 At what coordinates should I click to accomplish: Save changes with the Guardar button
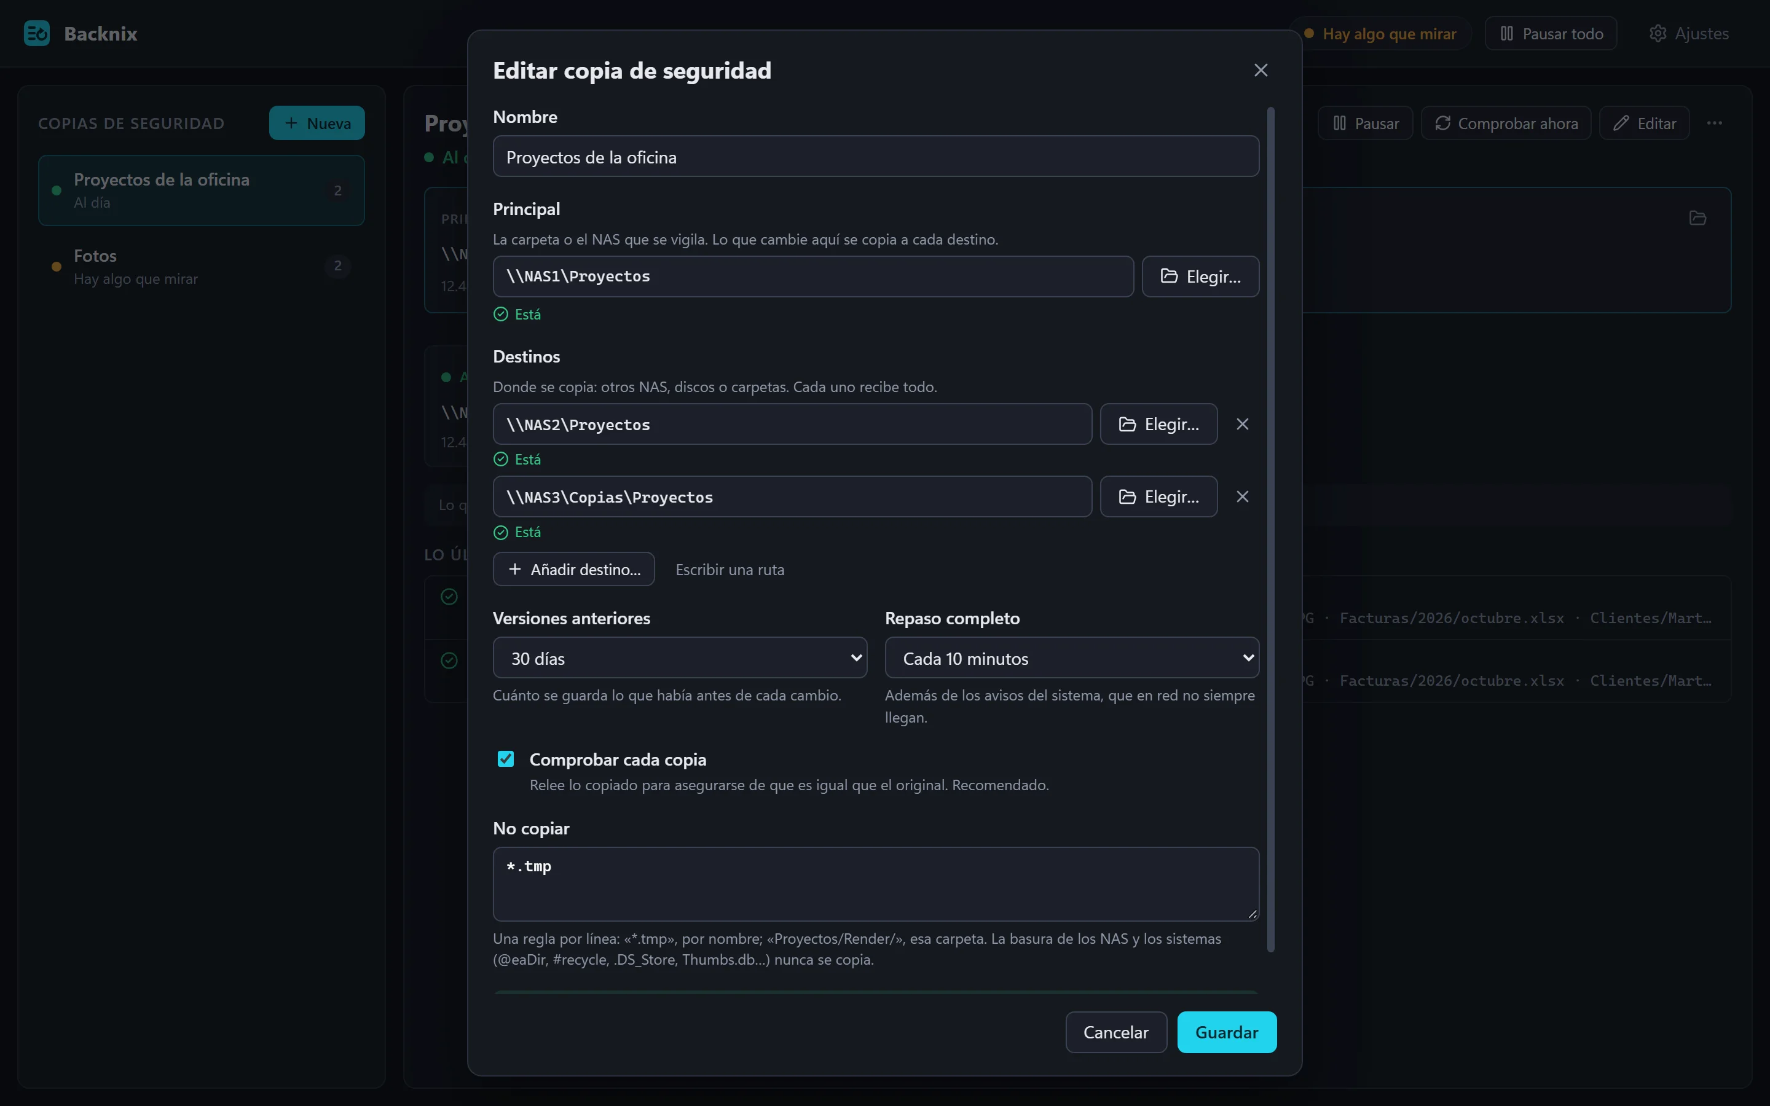(x=1227, y=1032)
